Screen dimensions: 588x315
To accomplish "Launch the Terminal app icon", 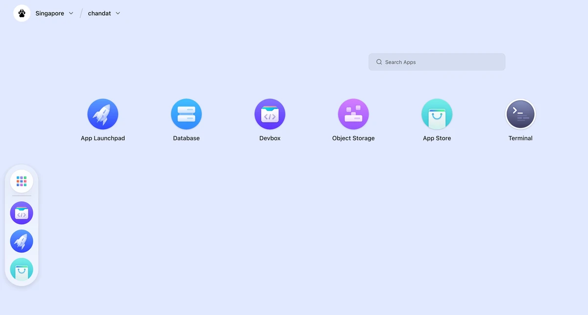I will point(520,114).
